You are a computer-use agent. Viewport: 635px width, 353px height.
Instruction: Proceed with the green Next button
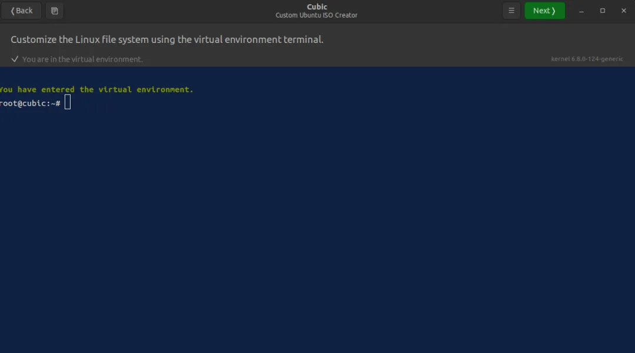(x=544, y=11)
